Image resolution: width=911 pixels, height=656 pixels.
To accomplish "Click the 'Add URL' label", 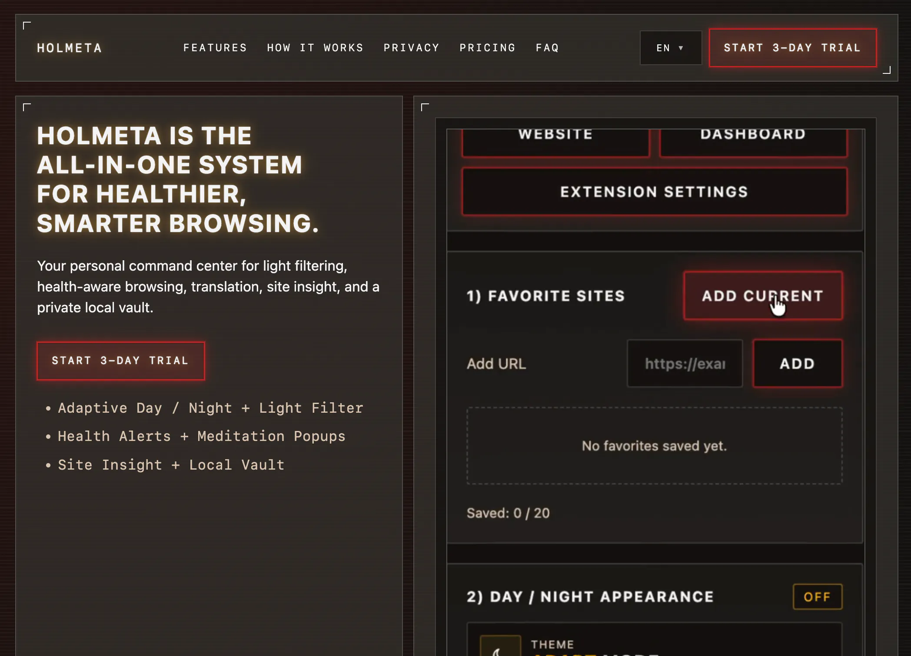I will click(496, 363).
